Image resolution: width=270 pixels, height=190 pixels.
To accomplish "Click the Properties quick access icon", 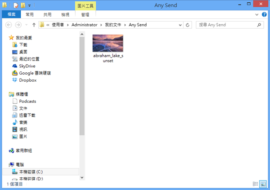I will pyautogui.click(x=16, y=5).
